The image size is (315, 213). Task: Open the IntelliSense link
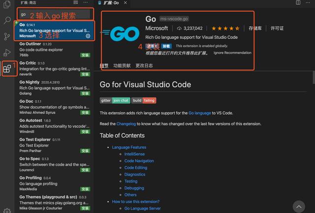pyautogui.click(x=134, y=154)
